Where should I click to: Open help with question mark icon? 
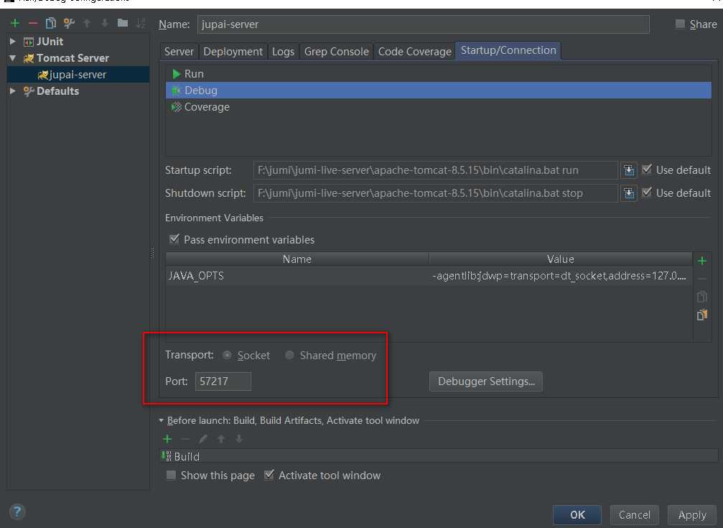pyautogui.click(x=17, y=512)
